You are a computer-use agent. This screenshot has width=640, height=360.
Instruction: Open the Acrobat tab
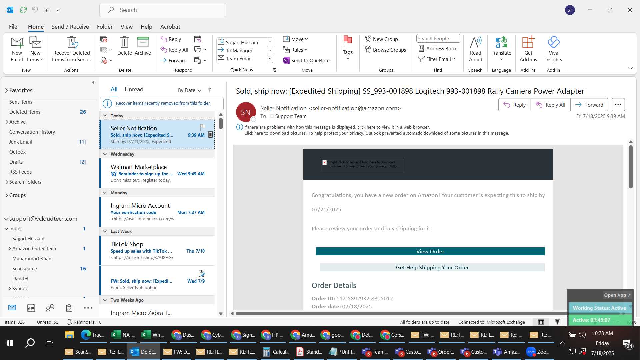click(x=170, y=27)
